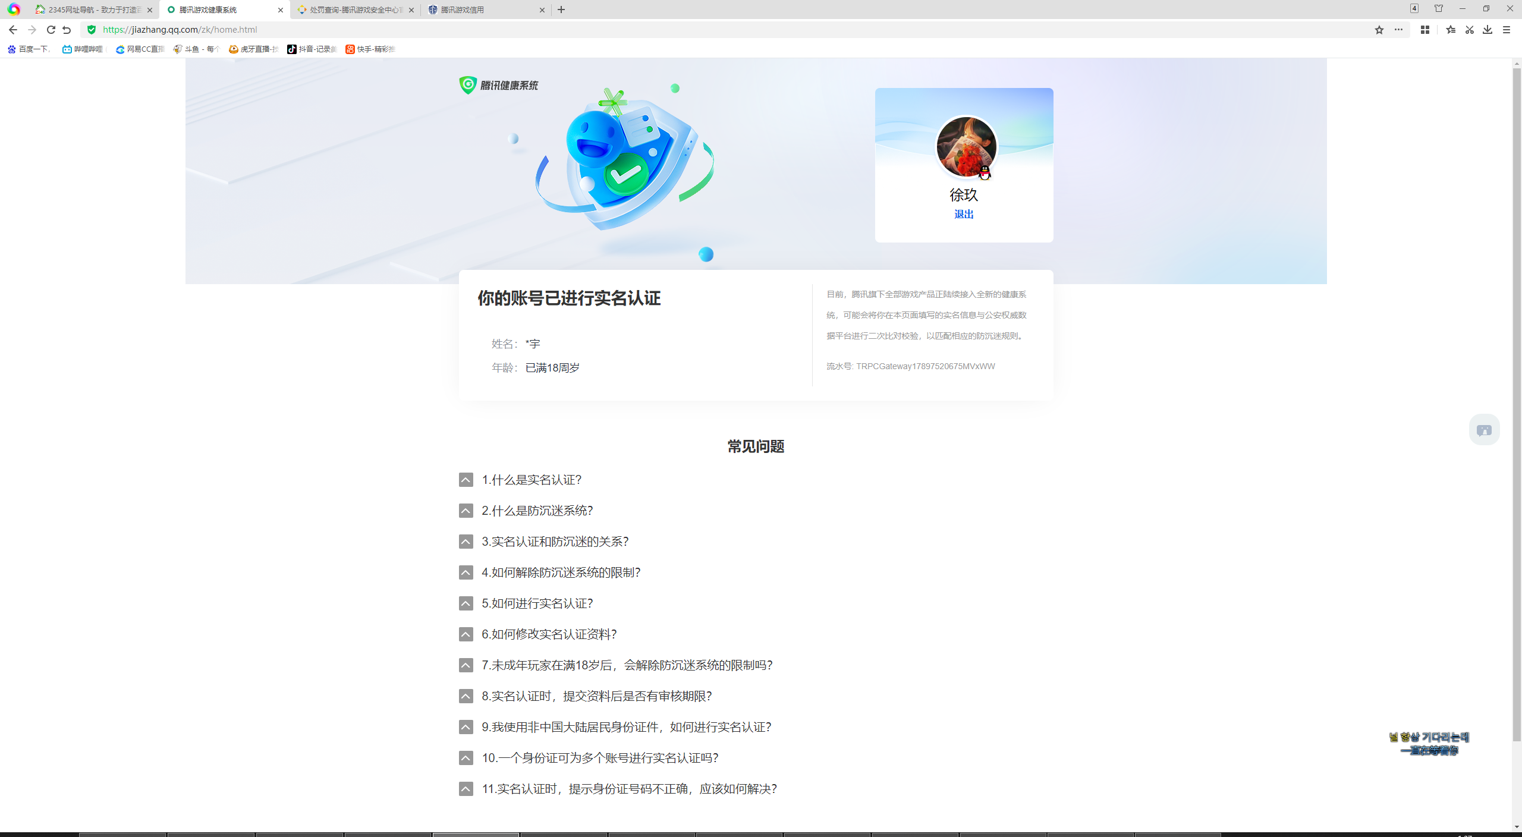Click the undo/restore page icon
This screenshot has height=837, width=1522.
[67, 30]
